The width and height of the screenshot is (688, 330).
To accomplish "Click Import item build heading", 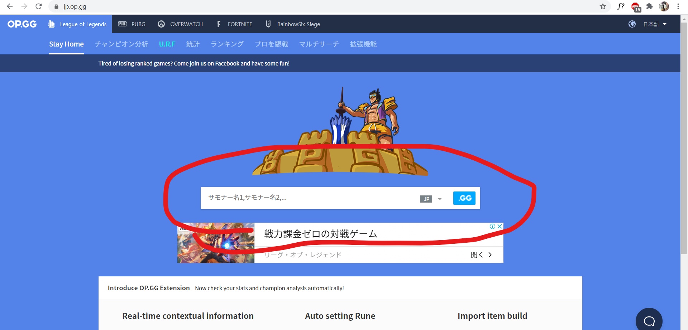I will click(x=492, y=316).
